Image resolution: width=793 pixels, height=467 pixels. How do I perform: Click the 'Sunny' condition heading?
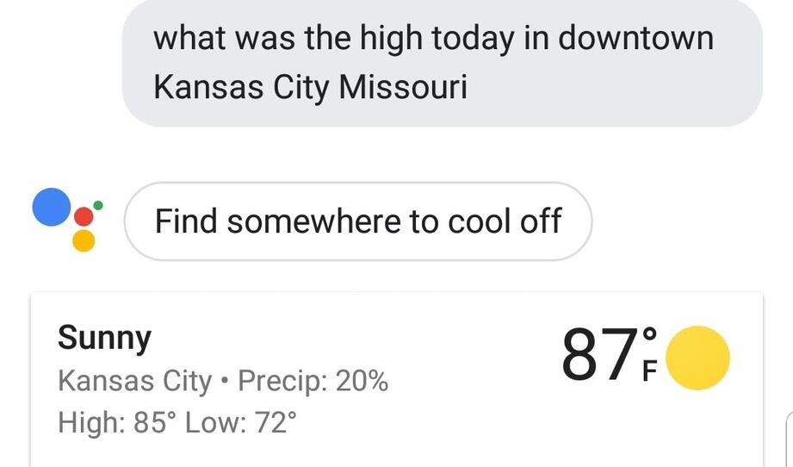click(x=105, y=338)
